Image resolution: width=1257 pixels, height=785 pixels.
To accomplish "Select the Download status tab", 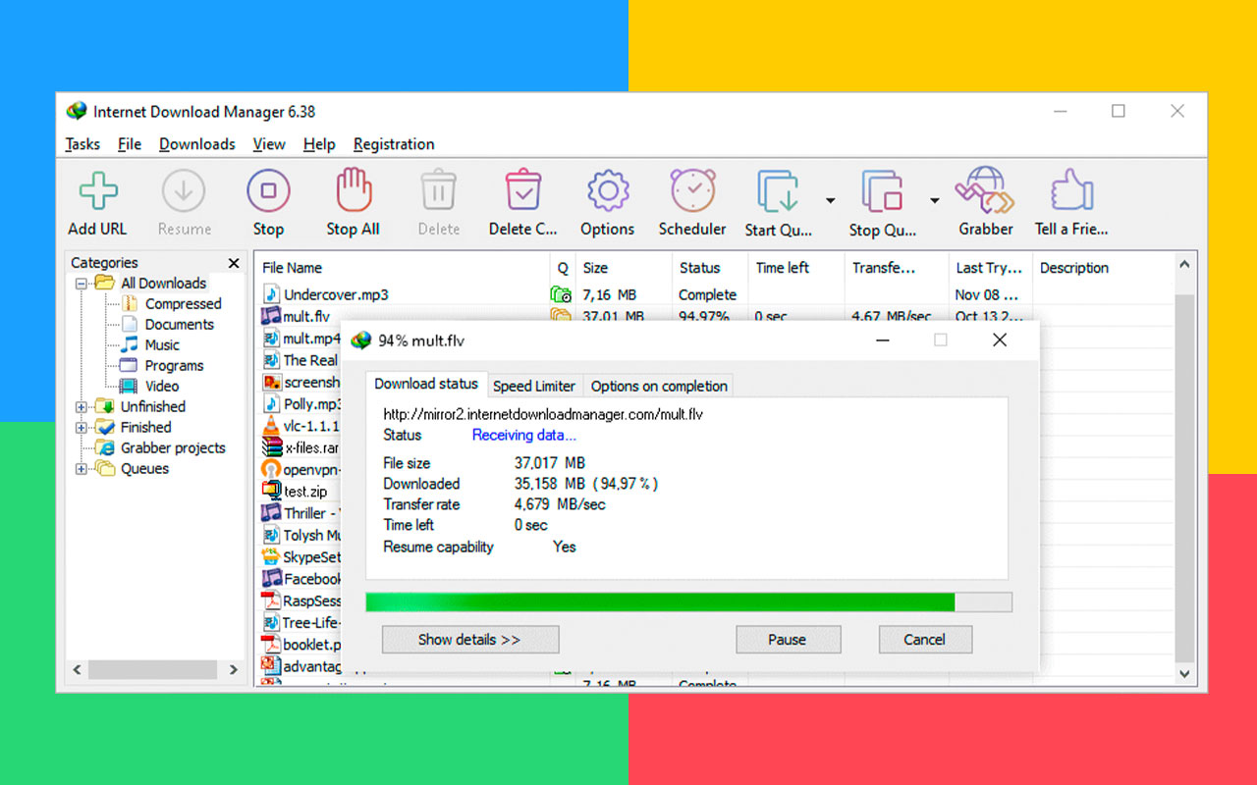I will (426, 384).
